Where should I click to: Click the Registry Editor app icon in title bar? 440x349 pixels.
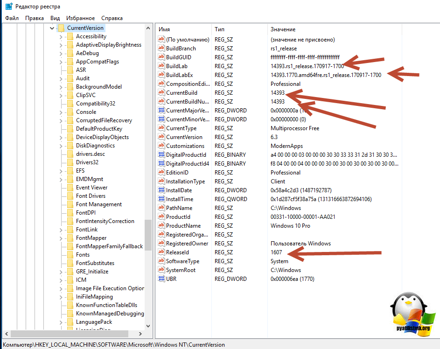click(8, 7)
